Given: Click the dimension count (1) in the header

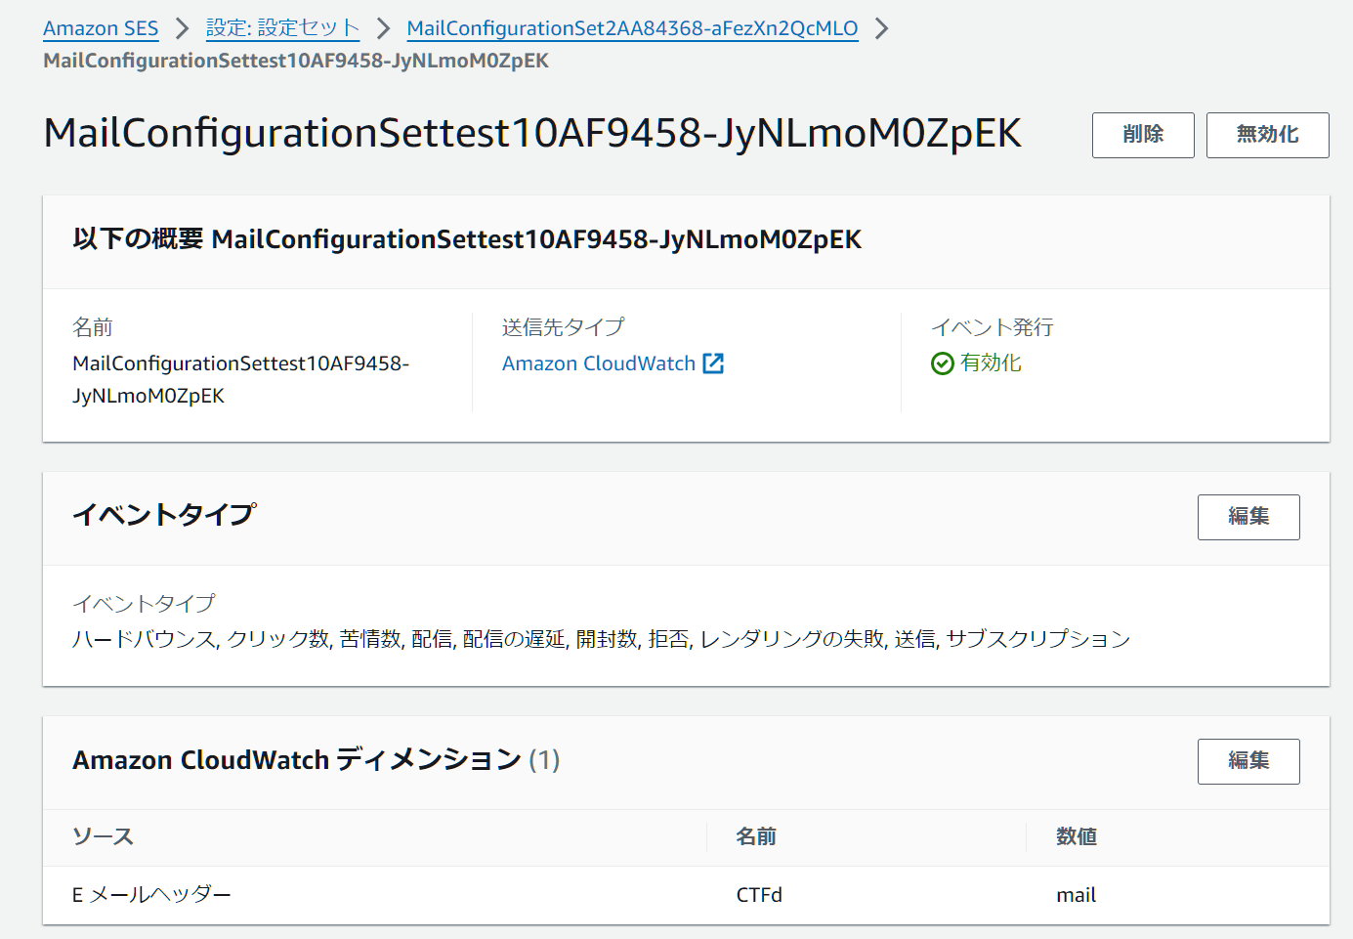Looking at the screenshot, I should point(544,760).
